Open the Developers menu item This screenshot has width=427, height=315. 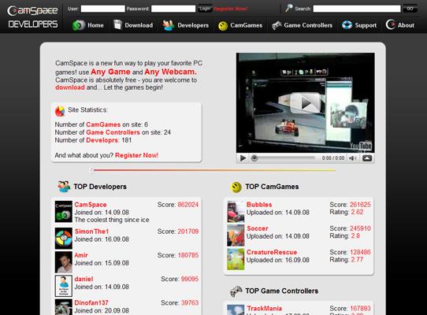(193, 25)
